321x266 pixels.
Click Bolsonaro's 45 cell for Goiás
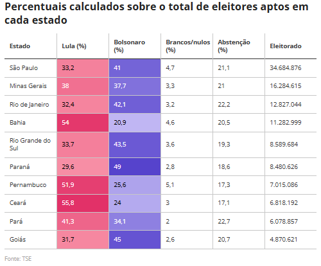coord(135,240)
